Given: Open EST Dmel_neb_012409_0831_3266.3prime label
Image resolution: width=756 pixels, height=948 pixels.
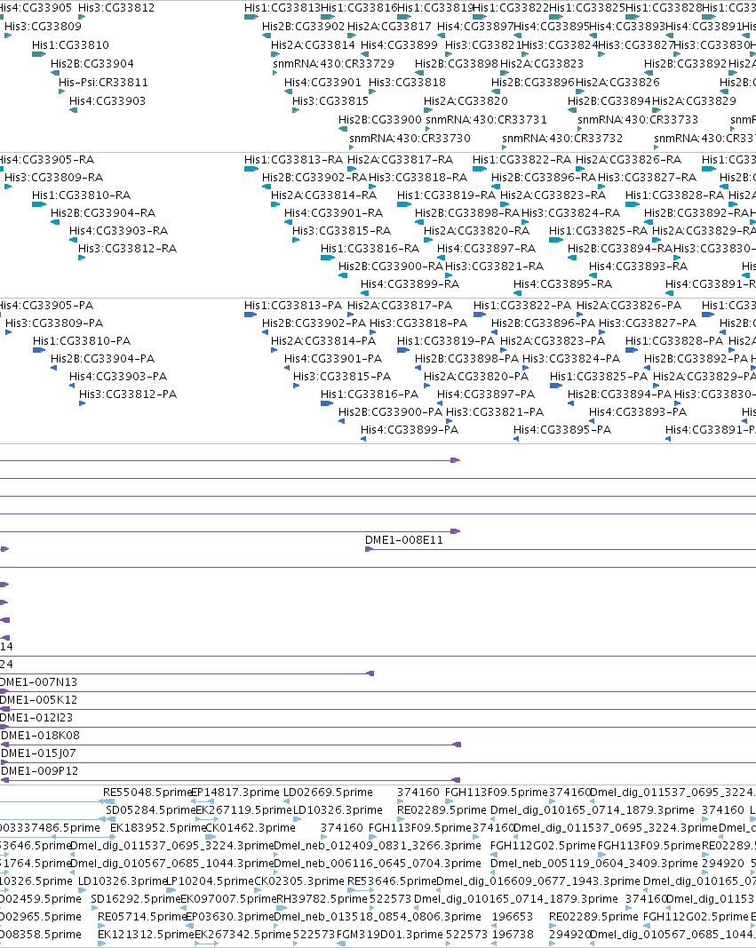Looking at the screenshot, I should pos(378,845).
